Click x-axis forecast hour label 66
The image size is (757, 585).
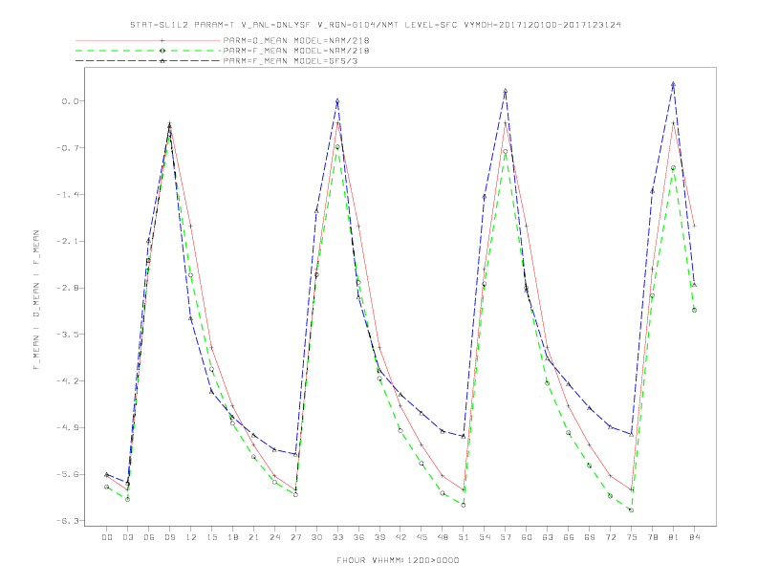coord(569,537)
